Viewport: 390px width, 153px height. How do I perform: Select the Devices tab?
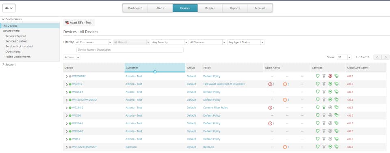pos(185,8)
